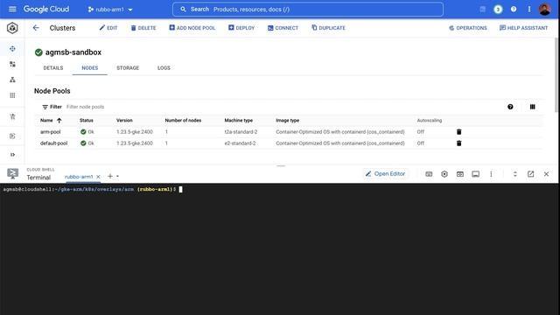The height and width of the screenshot is (315, 560).
Task: Open Cloud Shell in new window
Action: (531, 174)
